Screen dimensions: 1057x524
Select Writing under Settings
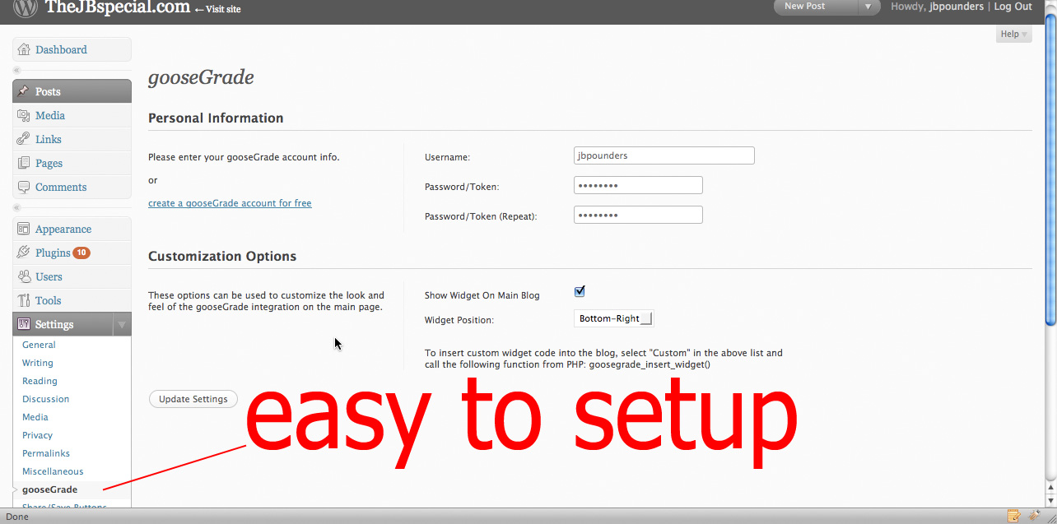tap(38, 363)
